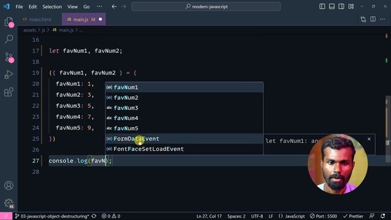Click the LF end of line indicator
This screenshot has height=220, width=391.
(271, 216)
